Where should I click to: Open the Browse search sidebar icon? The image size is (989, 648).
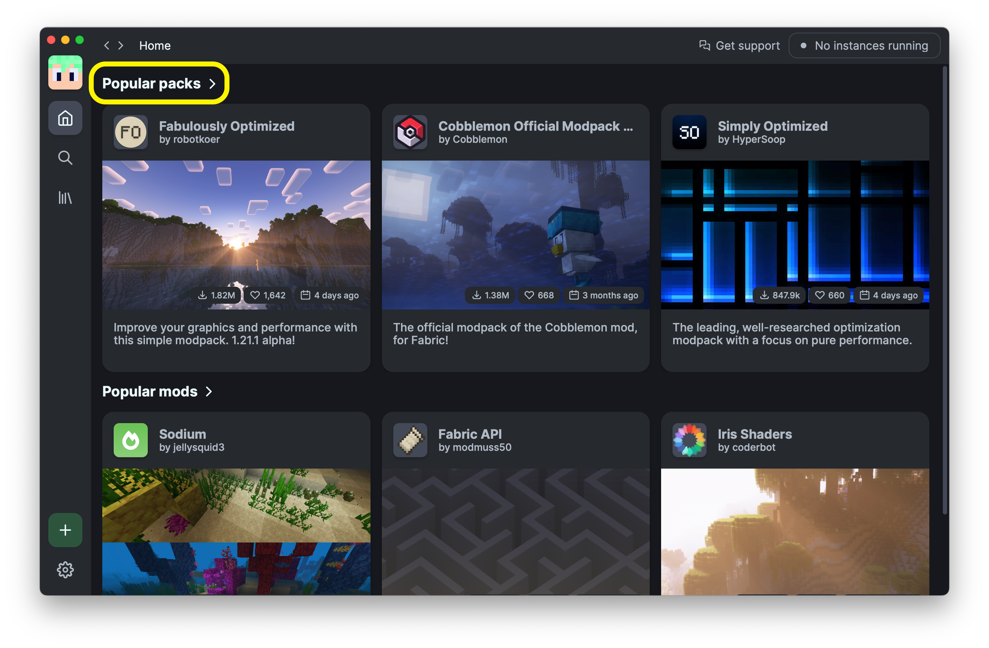[65, 157]
